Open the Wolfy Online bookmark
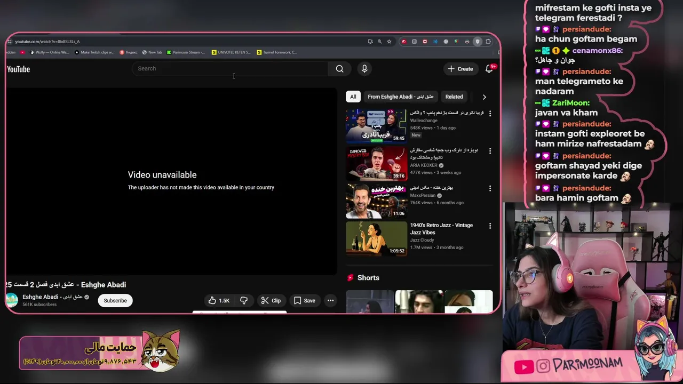The image size is (683, 384). point(50,52)
